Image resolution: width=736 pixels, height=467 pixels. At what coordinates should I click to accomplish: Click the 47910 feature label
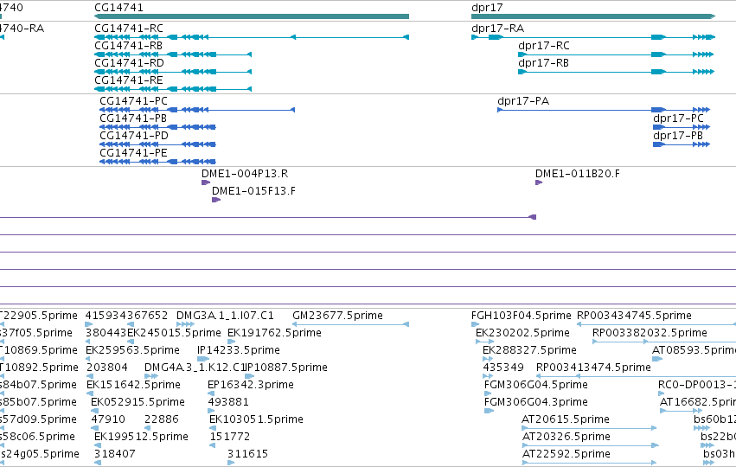108,419
